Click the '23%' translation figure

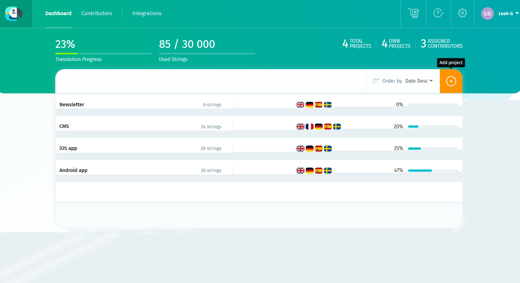point(65,44)
